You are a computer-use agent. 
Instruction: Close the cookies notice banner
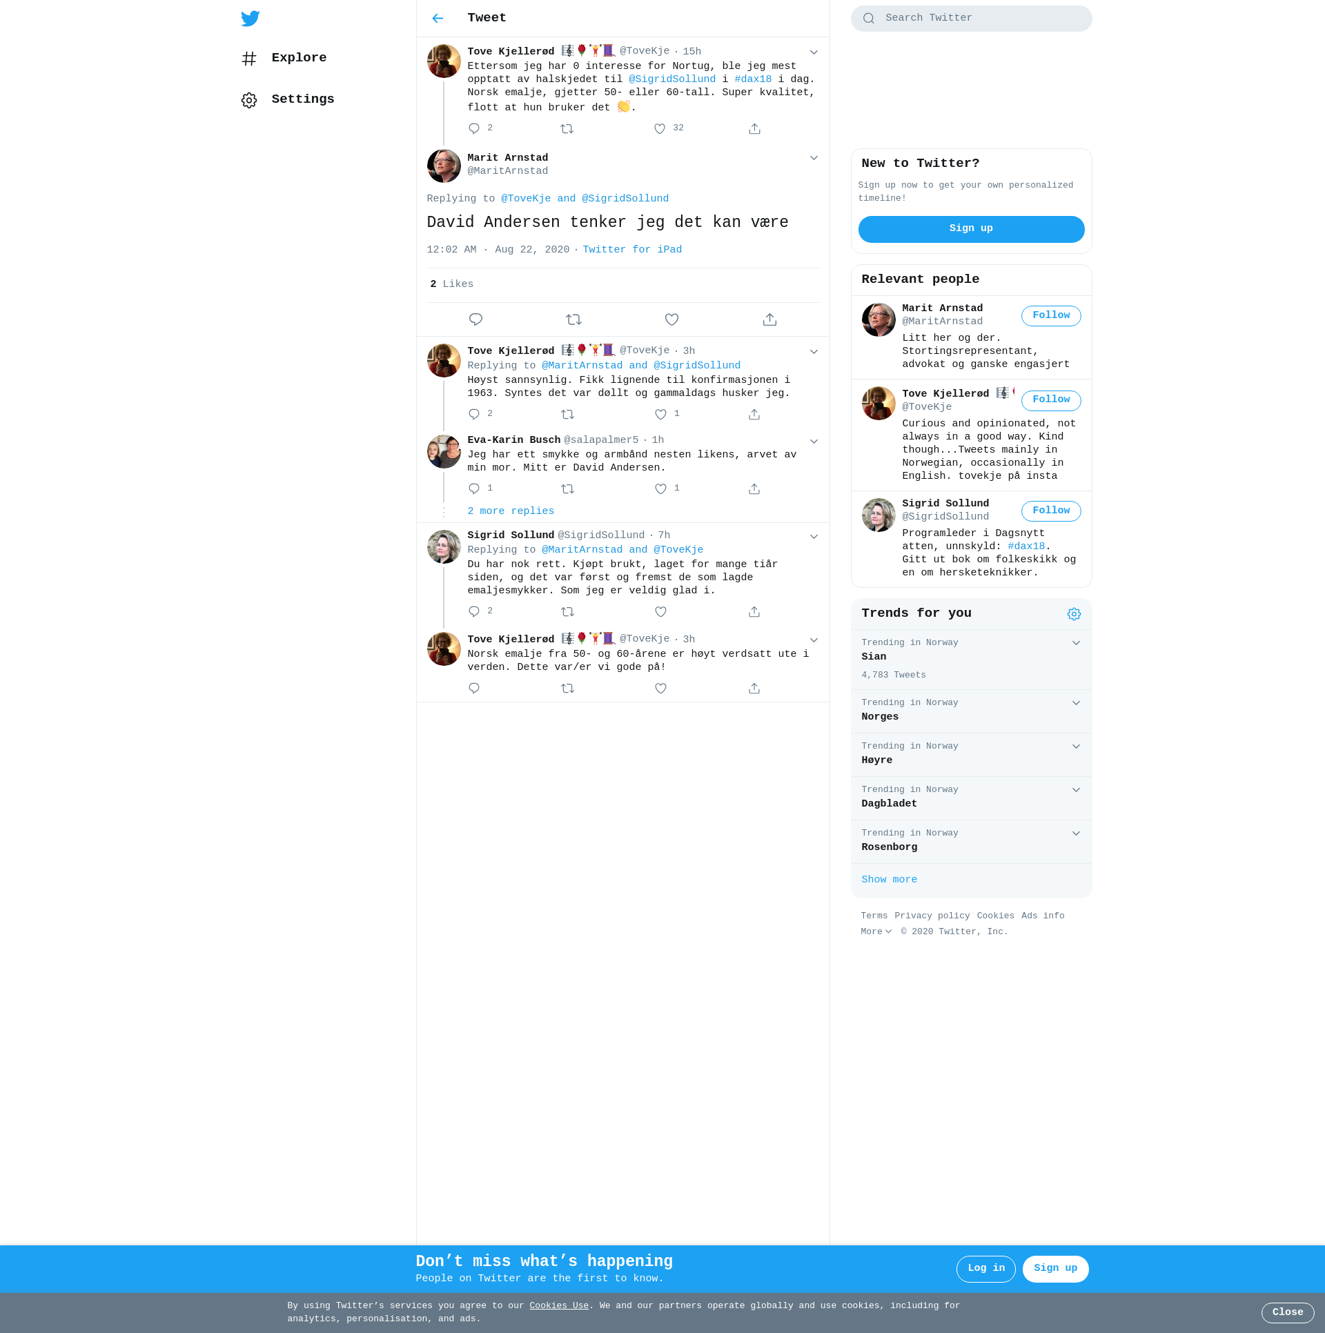tap(1287, 1312)
